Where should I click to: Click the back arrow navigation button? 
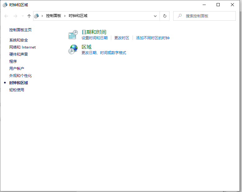pos(7,16)
